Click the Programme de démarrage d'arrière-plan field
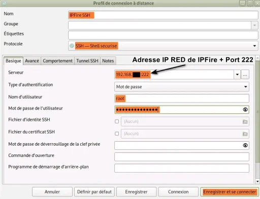Viewport: 260px width, 199px height. [x=182, y=168]
